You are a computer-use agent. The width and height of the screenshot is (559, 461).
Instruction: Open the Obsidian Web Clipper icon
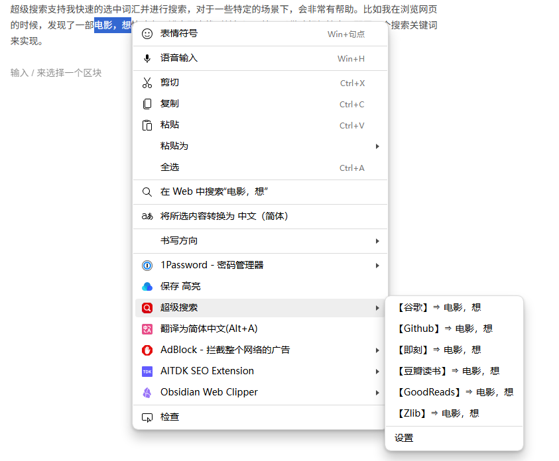pos(147,392)
